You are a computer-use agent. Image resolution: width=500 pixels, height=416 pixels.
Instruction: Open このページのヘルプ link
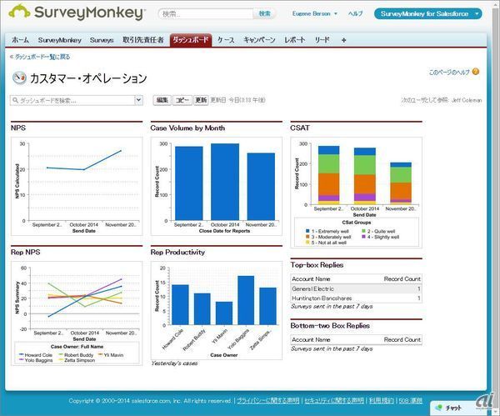pyautogui.click(x=449, y=72)
